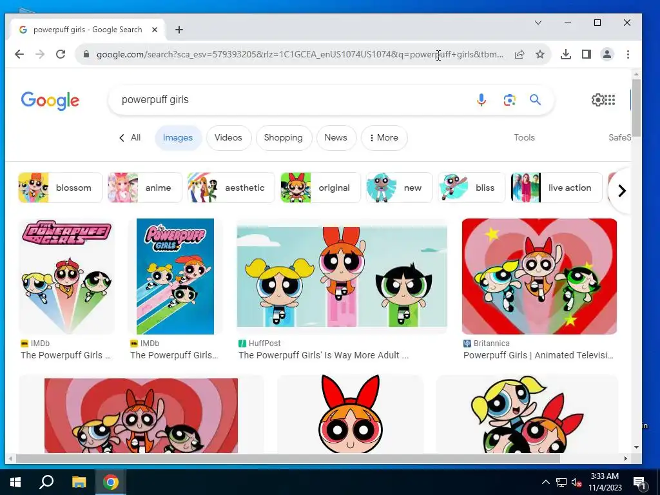Open File Explorer from the taskbar
This screenshot has height=495, width=660.
79,482
